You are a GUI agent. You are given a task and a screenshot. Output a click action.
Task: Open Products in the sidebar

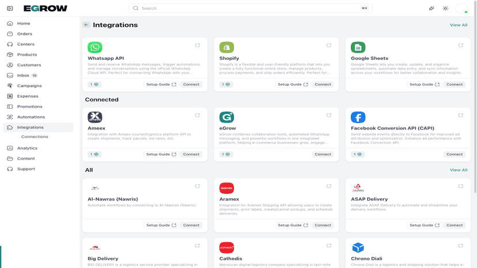click(38, 55)
